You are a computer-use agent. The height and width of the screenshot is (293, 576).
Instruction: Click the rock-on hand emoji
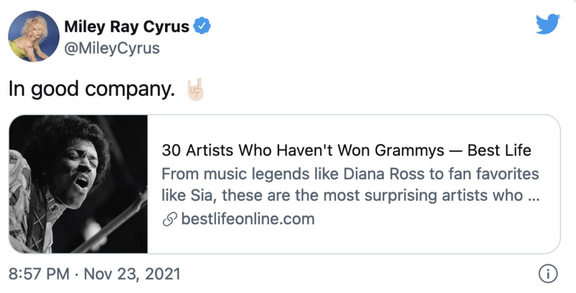point(194,89)
